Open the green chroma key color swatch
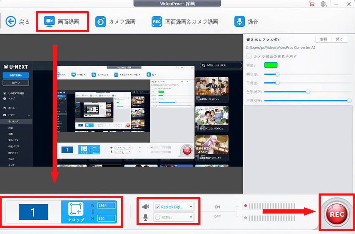The image size is (355, 234). pos(271,65)
